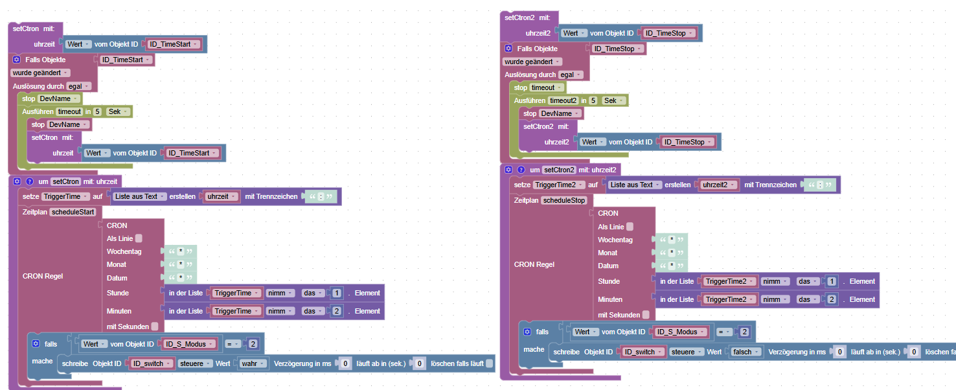Open das dropdown in Minuten row of TriggerTime
The height and width of the screenshot is (390, 956).
[314, 311]
